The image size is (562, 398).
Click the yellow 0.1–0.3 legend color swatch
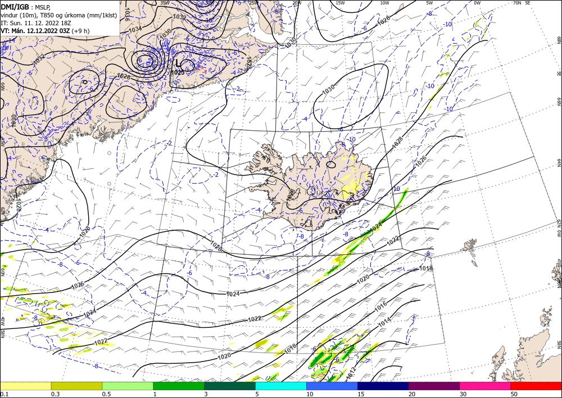[25, 386]
